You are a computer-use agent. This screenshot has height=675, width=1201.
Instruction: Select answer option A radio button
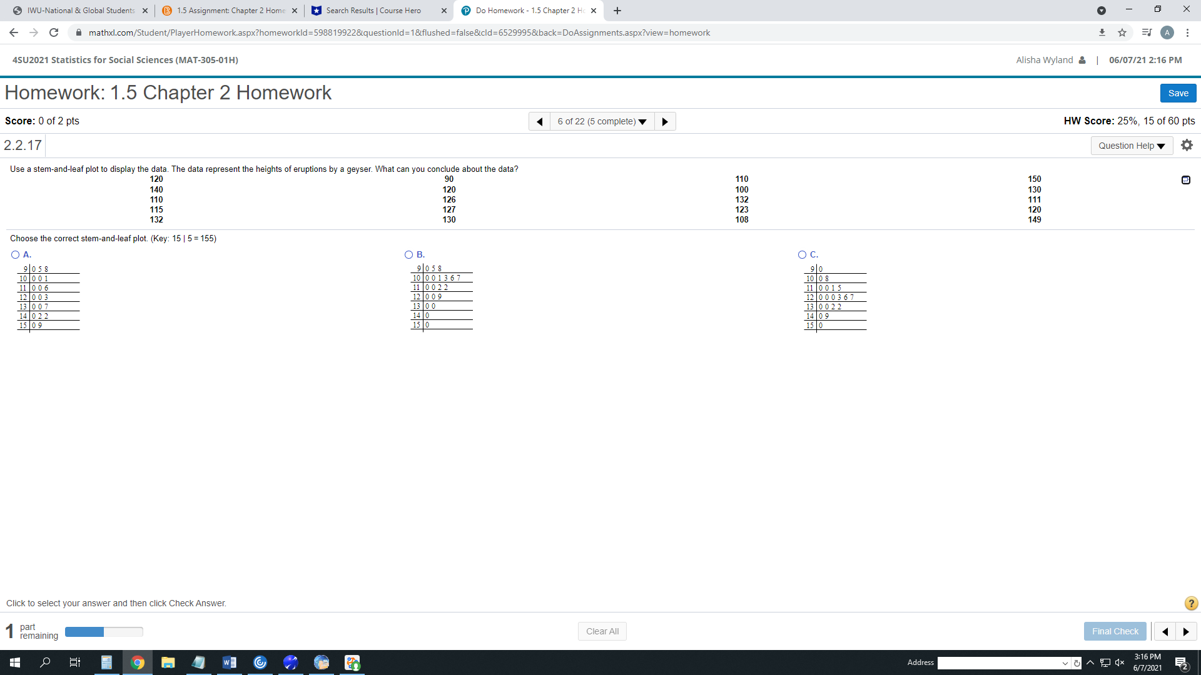(x=16, y=254)
